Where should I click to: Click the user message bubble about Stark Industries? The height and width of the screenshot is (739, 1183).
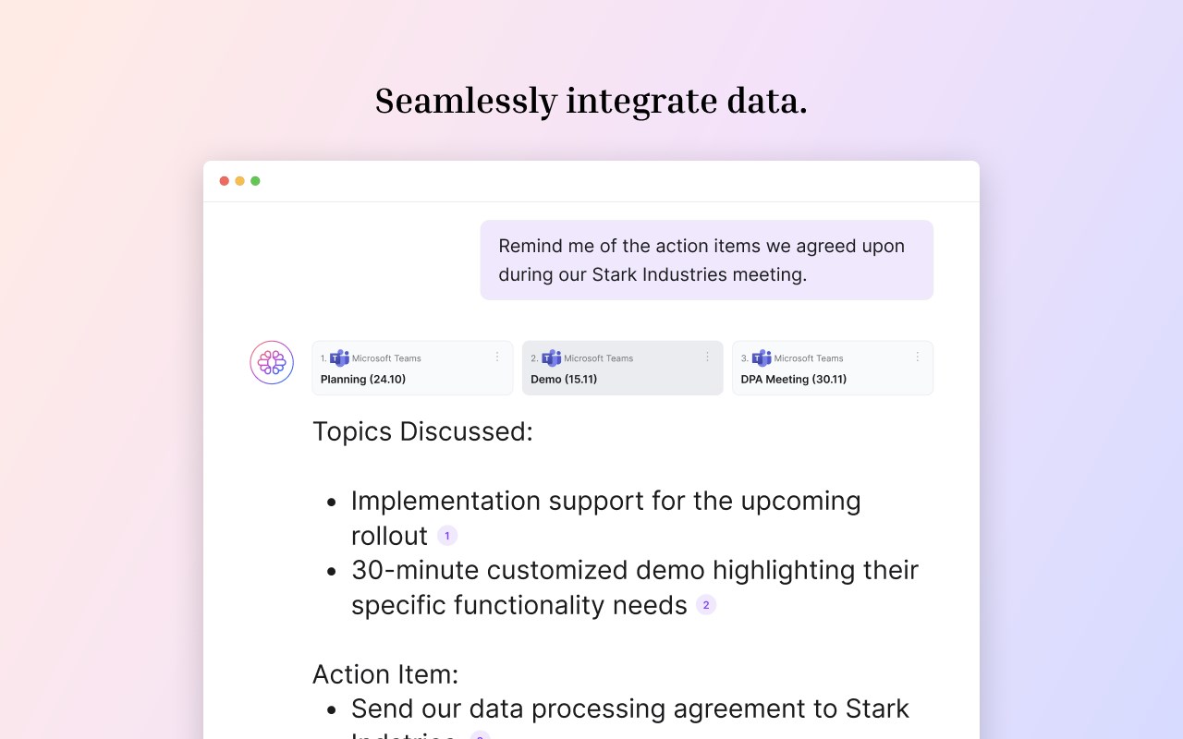[707, 260]
